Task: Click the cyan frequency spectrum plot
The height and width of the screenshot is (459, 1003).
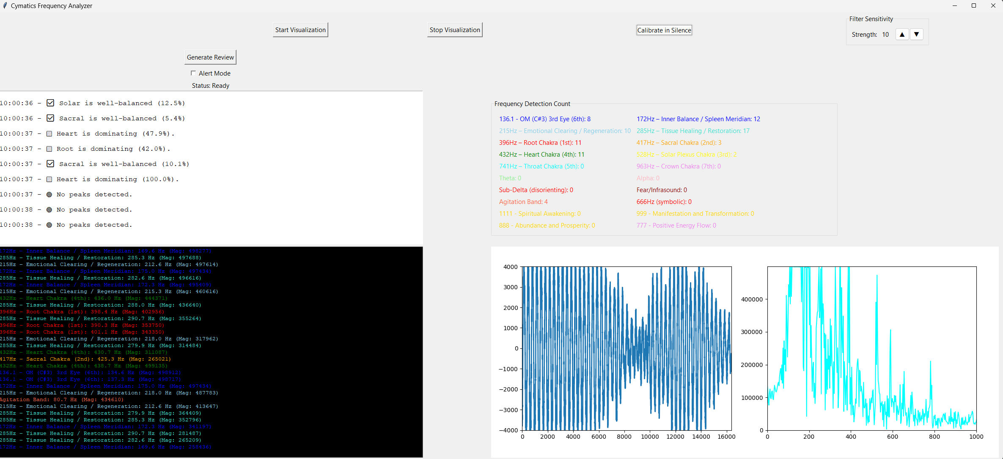Action: (871, 348)
